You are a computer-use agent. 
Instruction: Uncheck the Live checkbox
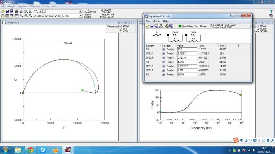(47, 16)
